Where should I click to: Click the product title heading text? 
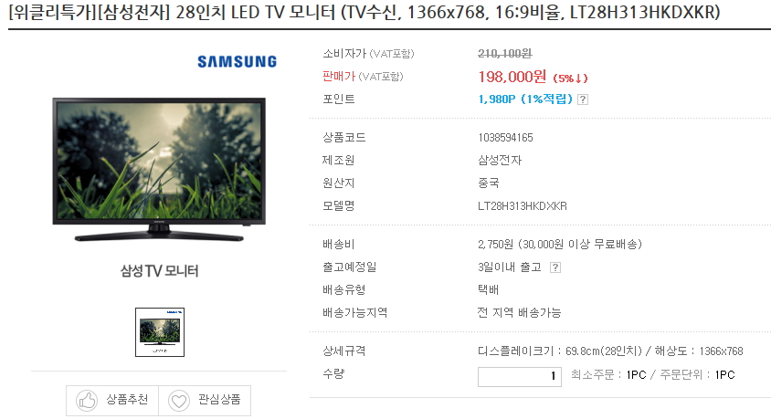[x=364, y=11]
